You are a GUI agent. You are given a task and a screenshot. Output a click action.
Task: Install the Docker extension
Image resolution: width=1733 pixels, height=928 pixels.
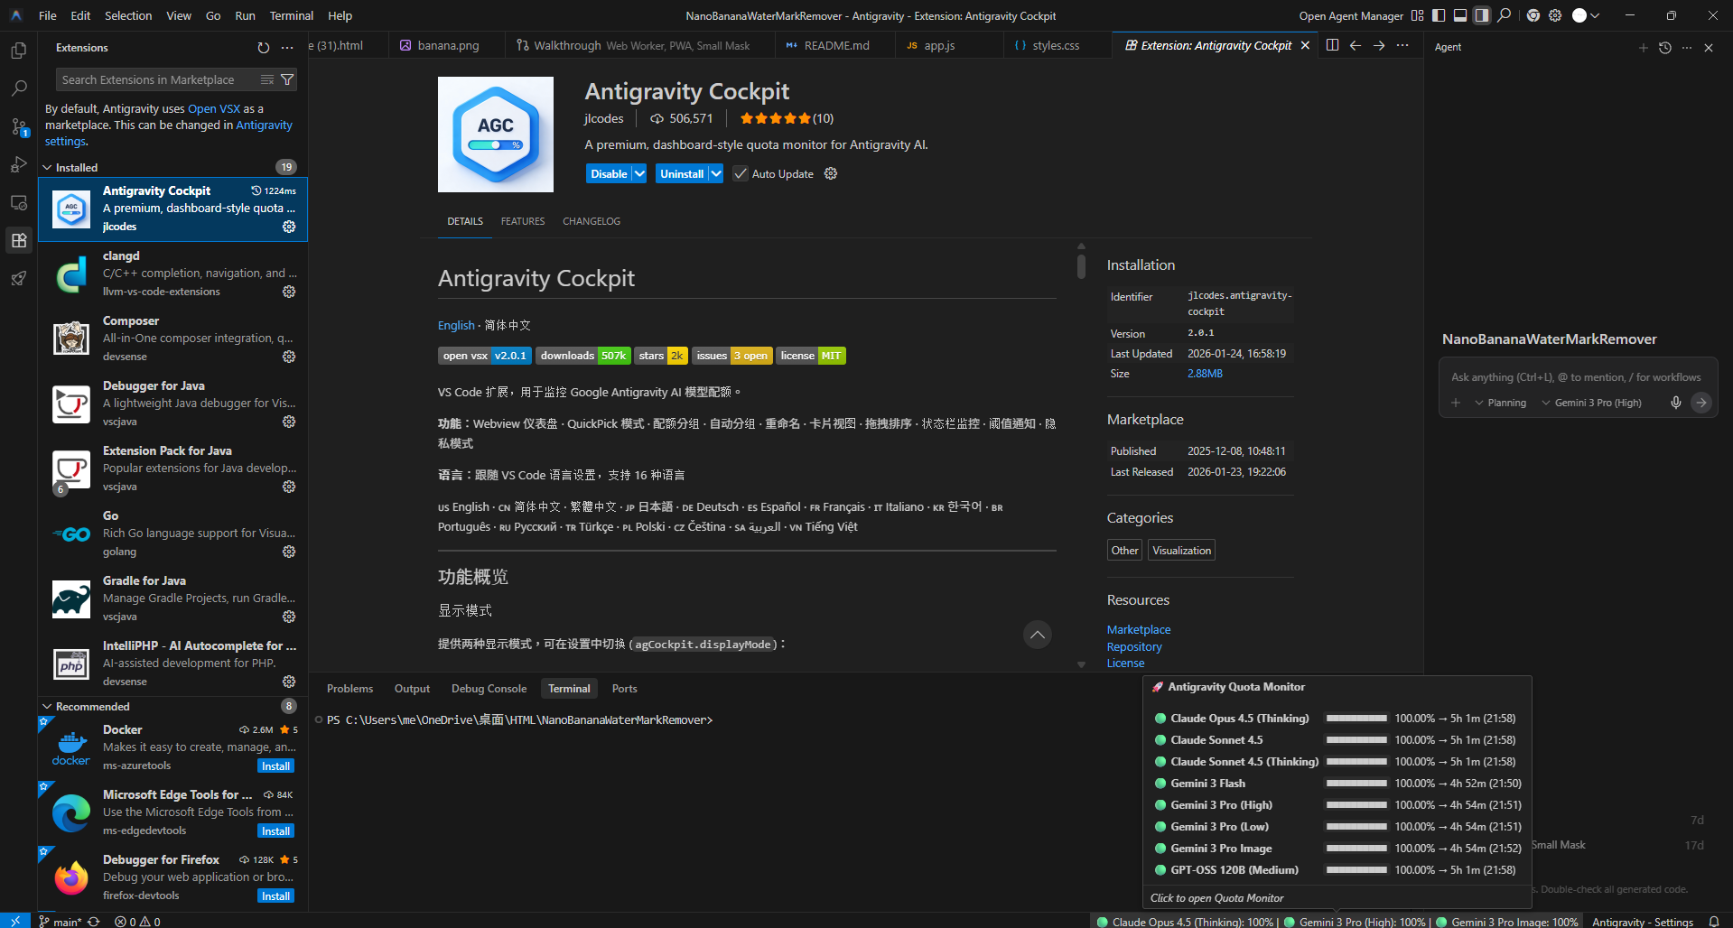275,766
